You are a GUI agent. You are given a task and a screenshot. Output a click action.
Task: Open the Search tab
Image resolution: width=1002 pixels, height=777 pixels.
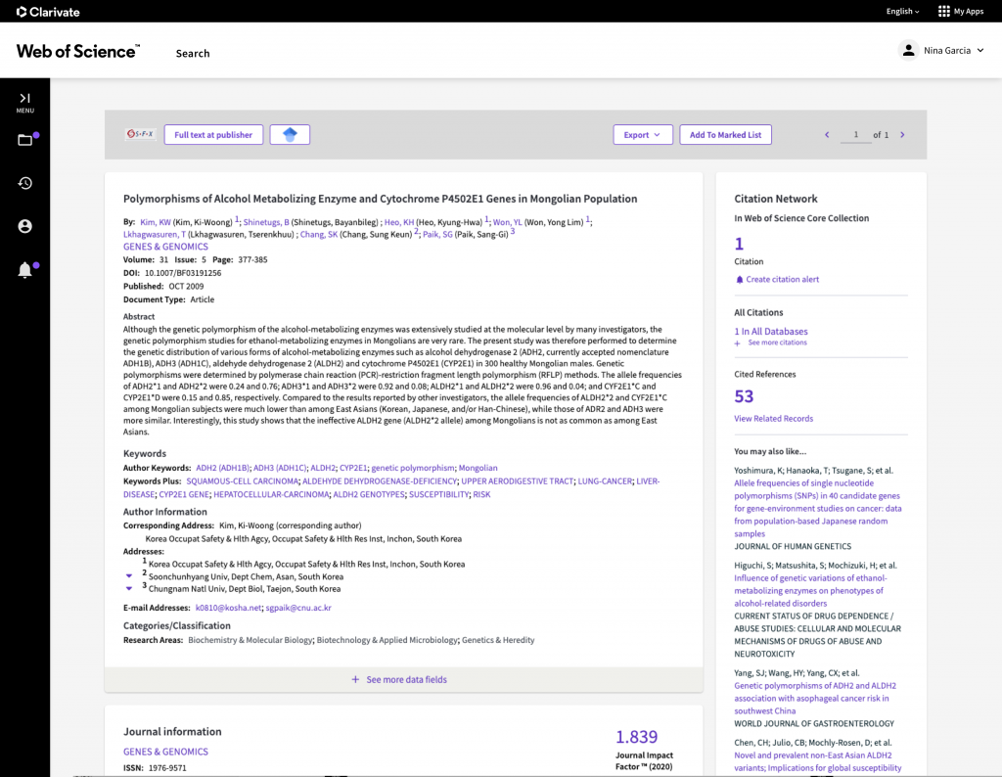tap(193, 53)
